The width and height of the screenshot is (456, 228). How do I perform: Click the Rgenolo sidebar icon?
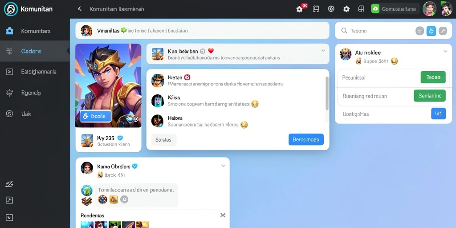[x=10, y=93]
